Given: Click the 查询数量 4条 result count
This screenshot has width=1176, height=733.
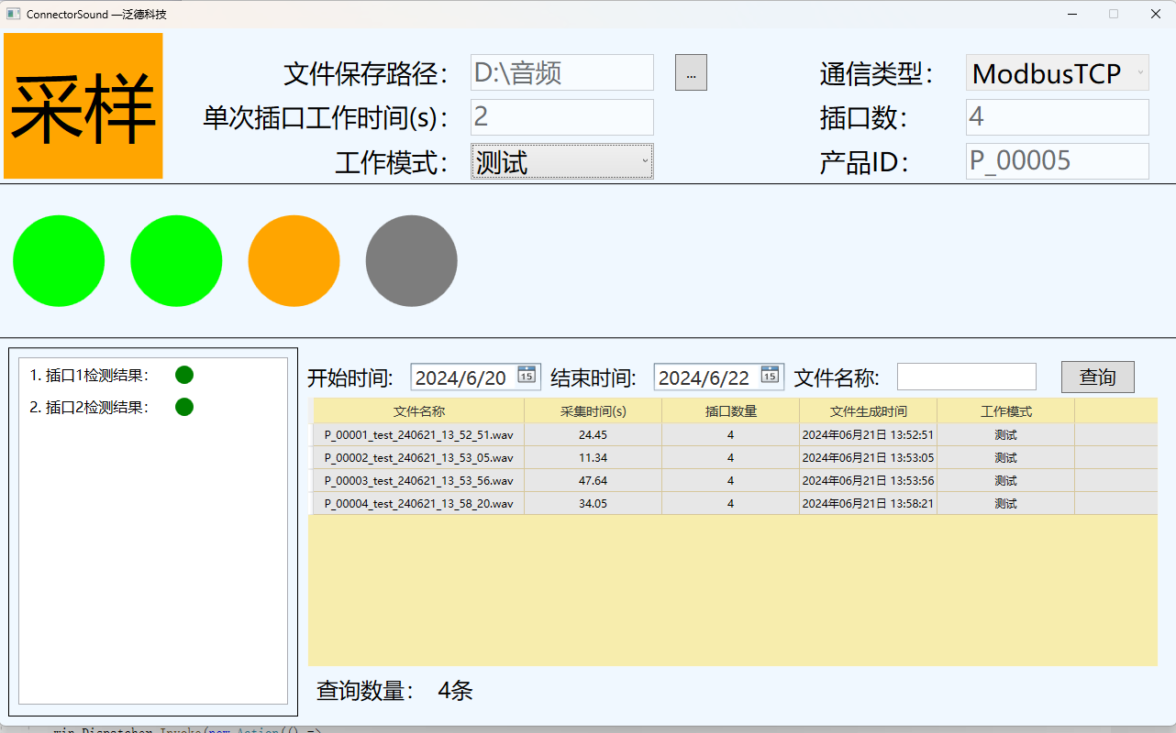Looking at the screenshot, I should click(394, 691).
